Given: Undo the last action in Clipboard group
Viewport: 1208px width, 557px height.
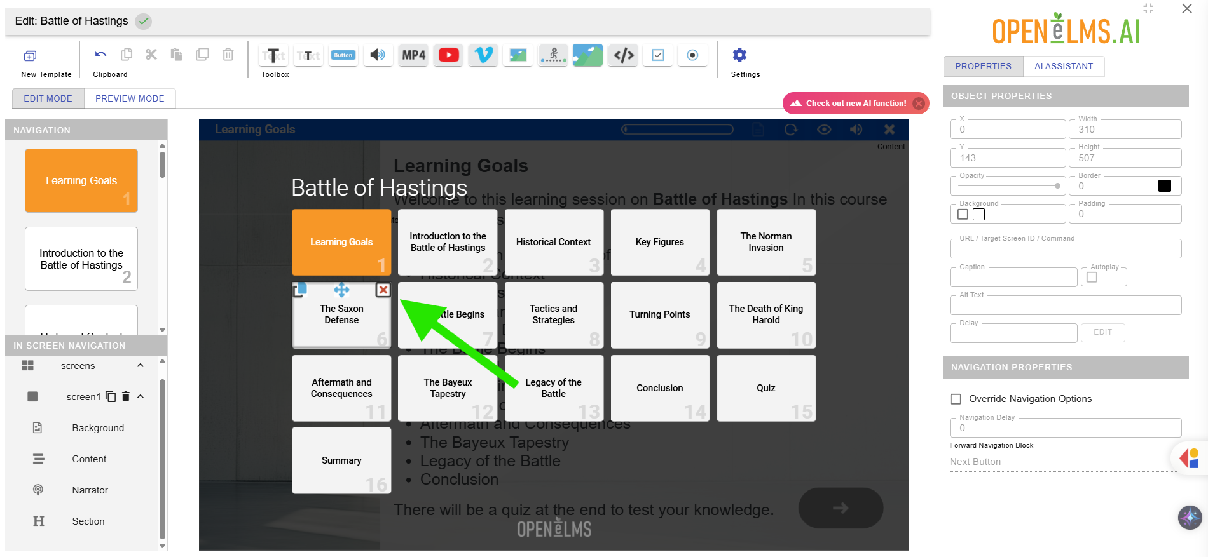Looking at the screenshot, I should pyautogui.click(x=100, y=55).
